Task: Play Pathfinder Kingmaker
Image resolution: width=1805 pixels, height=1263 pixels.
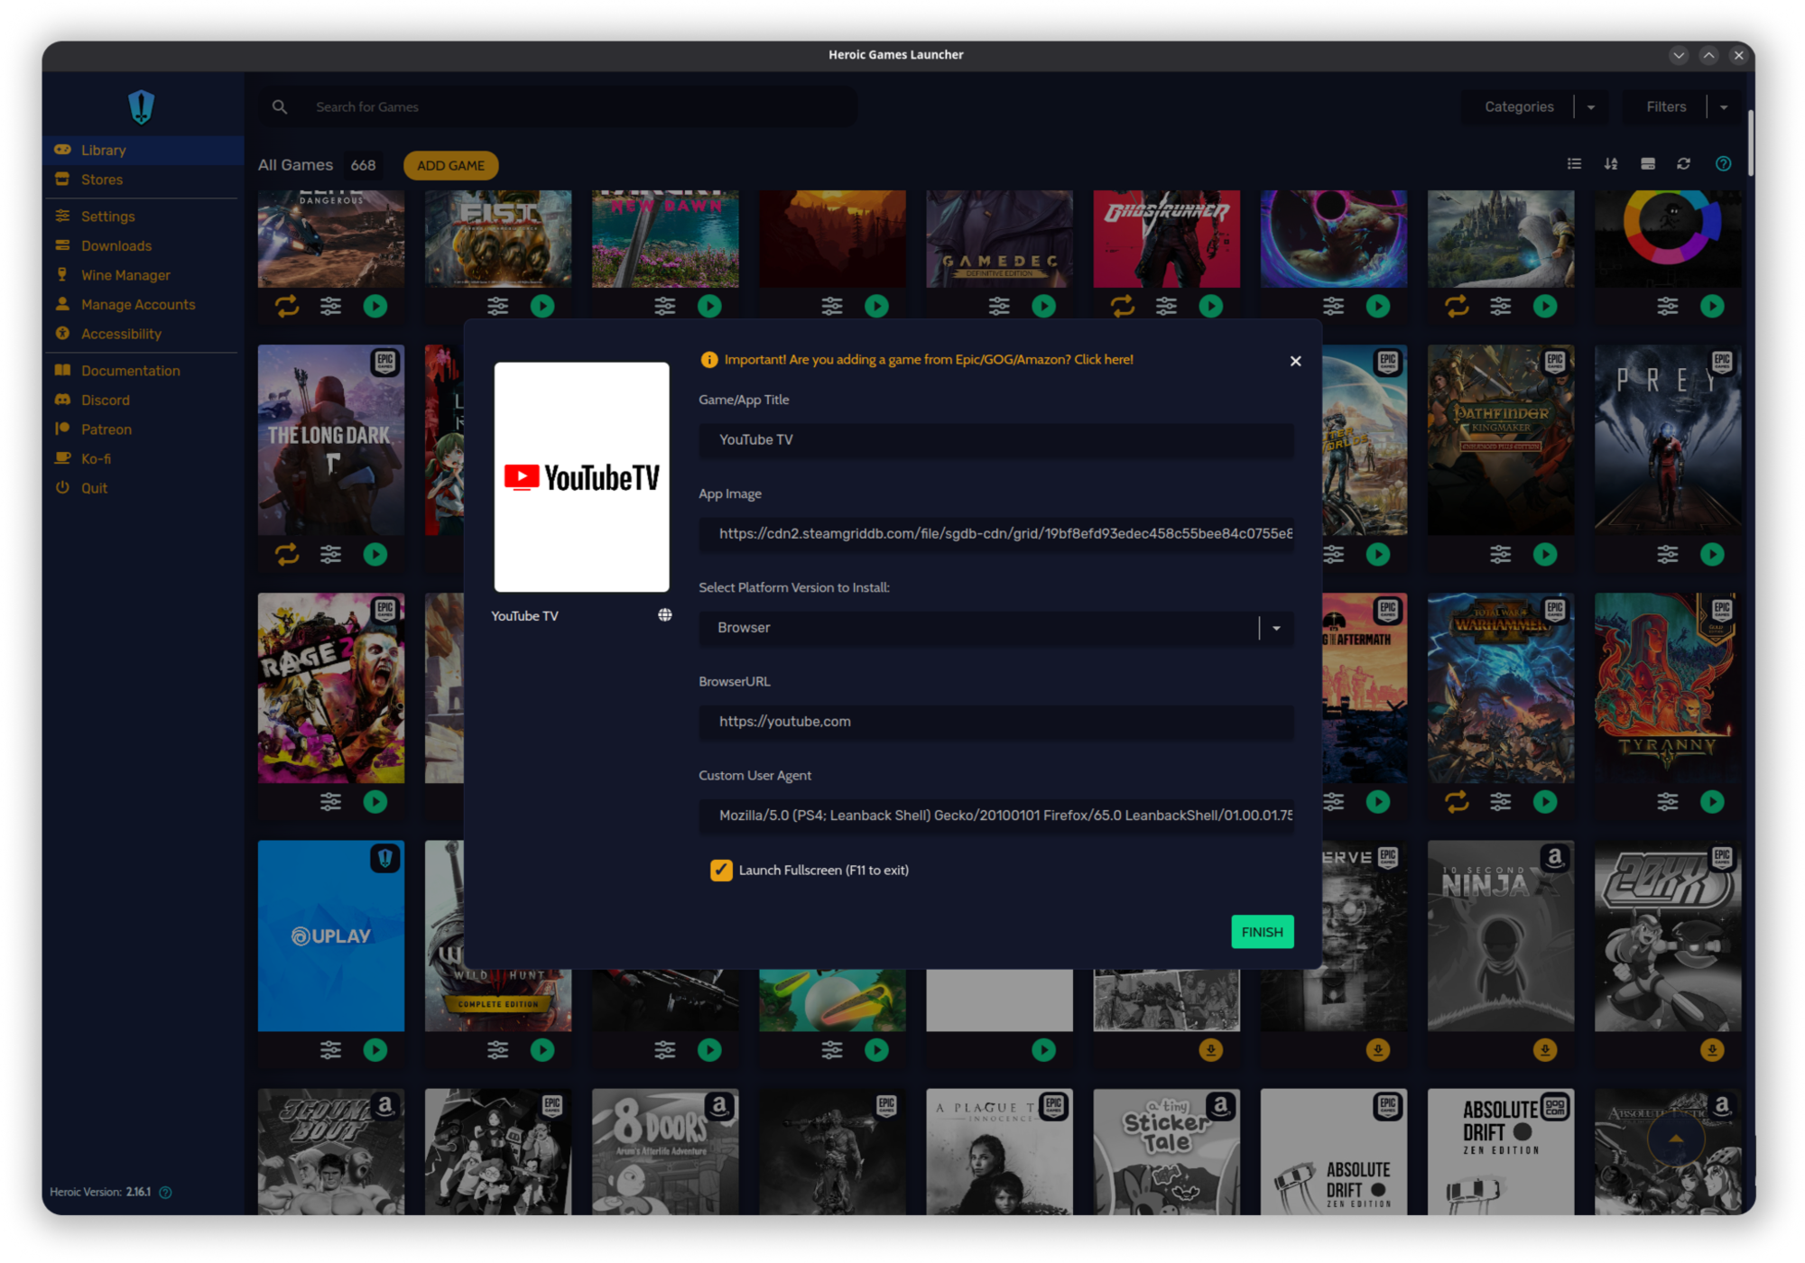Action: coord(1545,554)
